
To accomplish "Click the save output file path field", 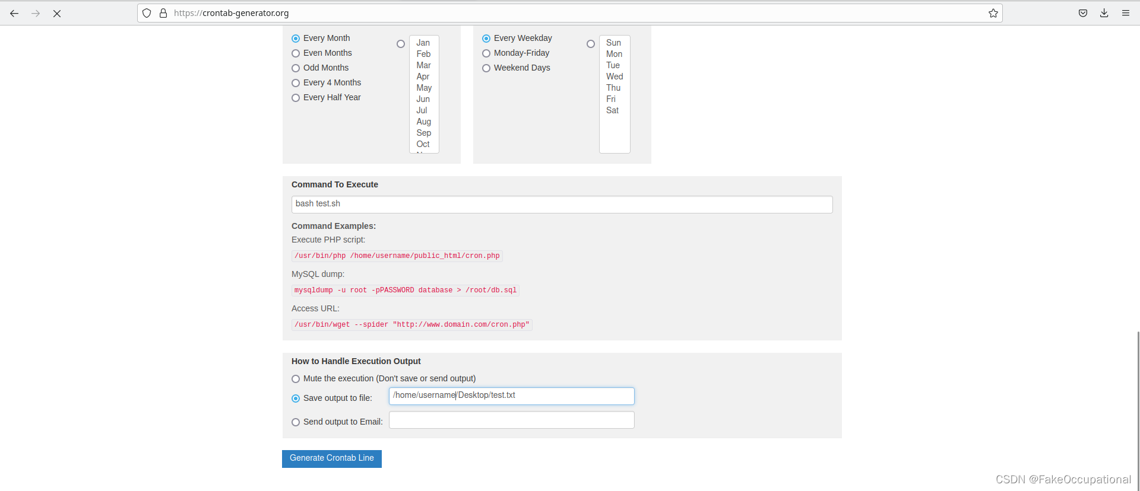I will pos(511,396).
